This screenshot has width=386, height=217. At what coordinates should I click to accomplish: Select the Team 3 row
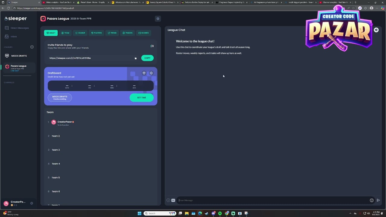(x=100, y=150)
